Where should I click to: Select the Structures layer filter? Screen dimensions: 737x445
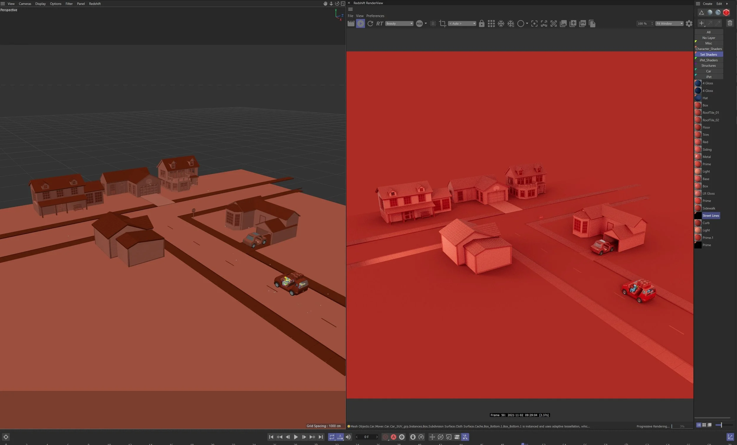point(709,65)
